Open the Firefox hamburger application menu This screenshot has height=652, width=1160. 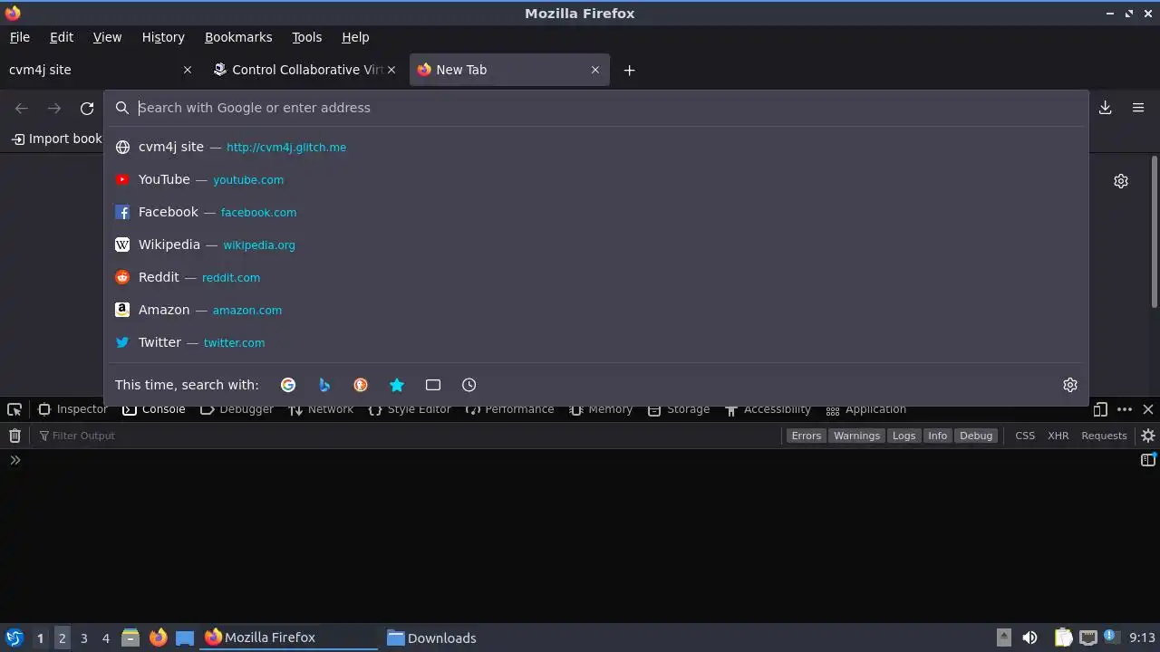[1138, 108]
